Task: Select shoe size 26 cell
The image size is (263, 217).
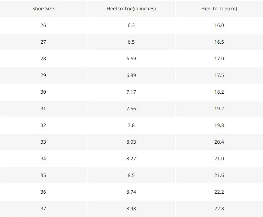Action: coord(43,25)
